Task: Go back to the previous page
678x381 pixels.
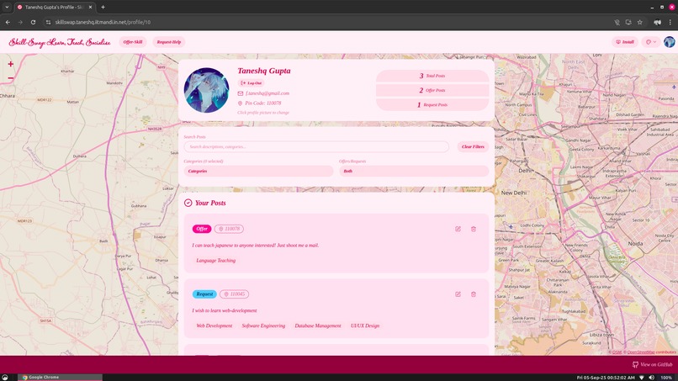Action: coord(8,22)
